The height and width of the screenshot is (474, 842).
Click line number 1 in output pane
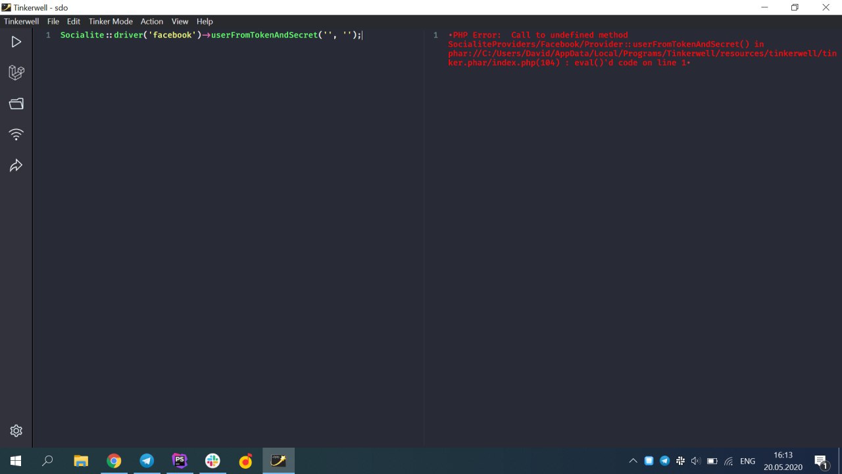435,35
